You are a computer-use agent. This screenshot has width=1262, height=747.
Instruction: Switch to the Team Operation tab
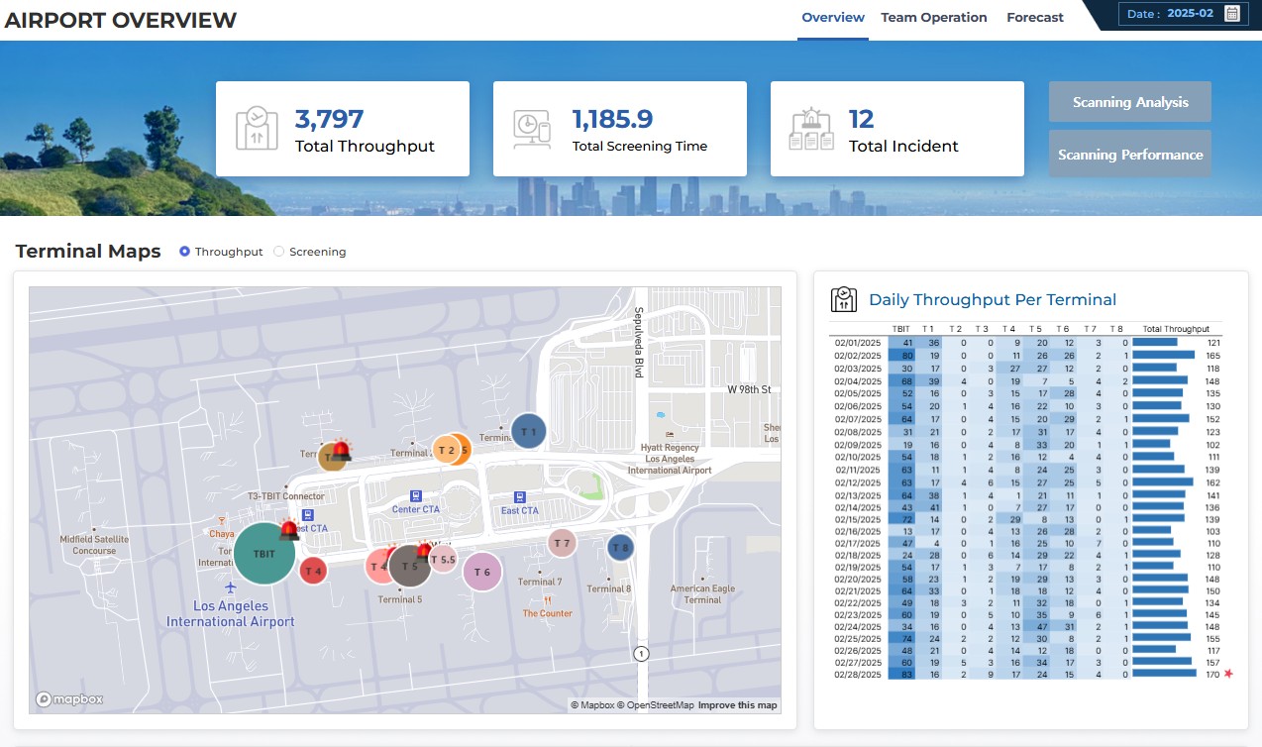point(933,17)
